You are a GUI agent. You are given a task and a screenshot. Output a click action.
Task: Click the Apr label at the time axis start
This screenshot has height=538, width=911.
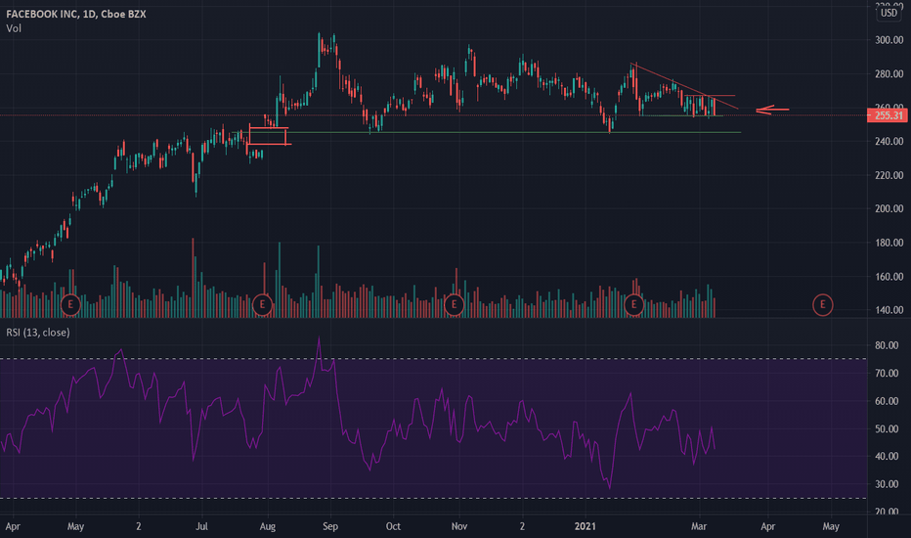13,526
